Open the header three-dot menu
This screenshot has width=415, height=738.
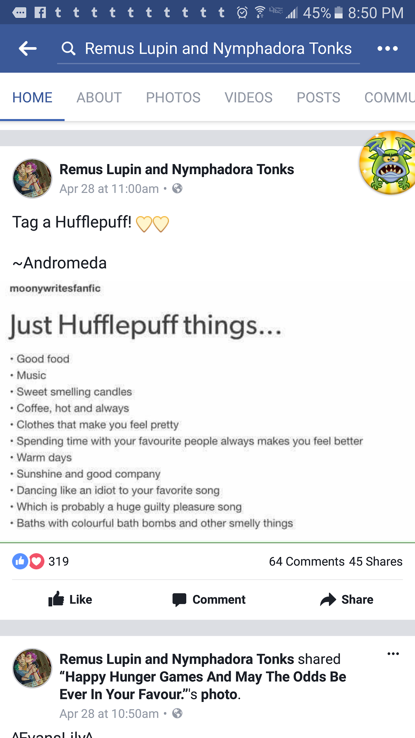(387, 48)
